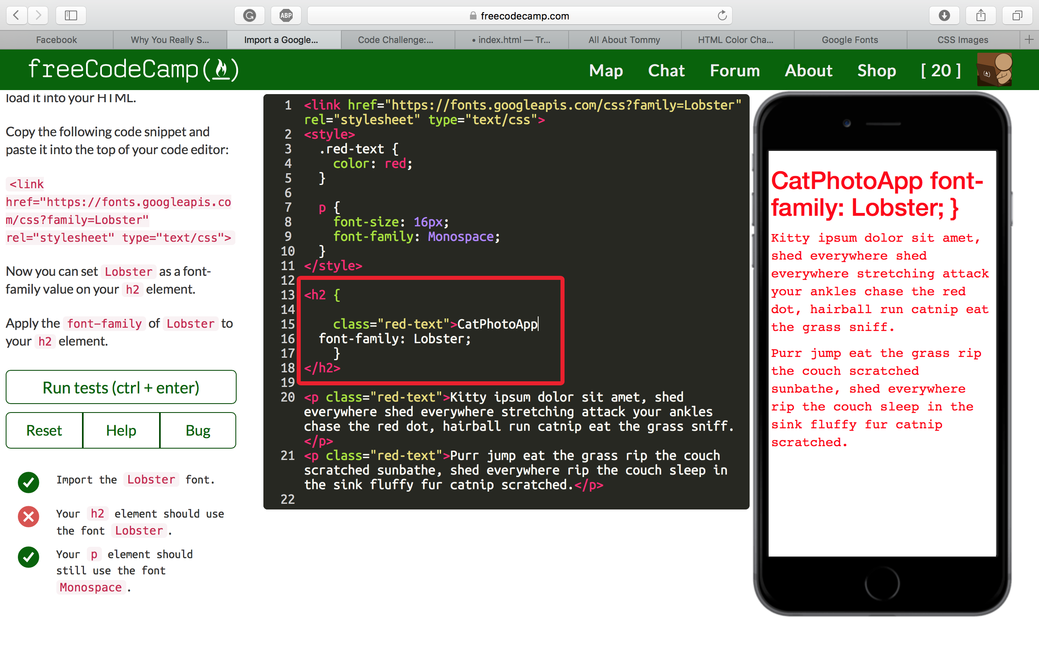Switch to the HTML Color Cha... tab
This screenshot has height=649, width=1039.
(735, 39)
